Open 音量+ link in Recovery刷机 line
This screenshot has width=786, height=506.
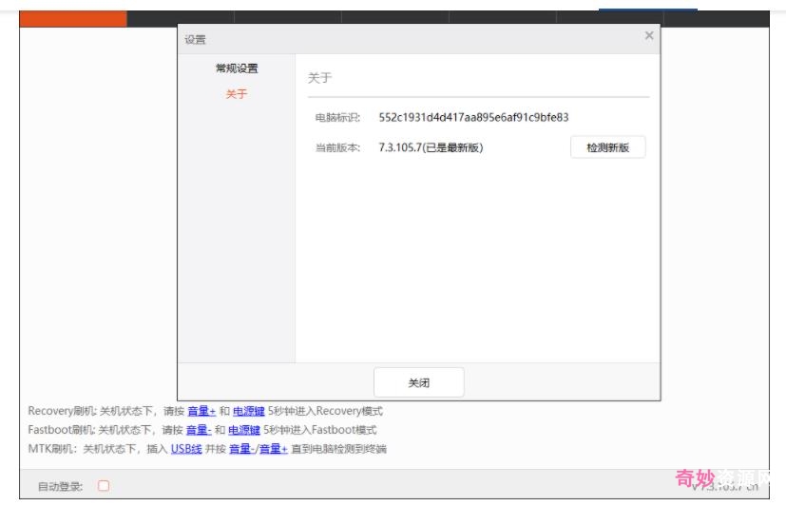tap(201, 412)
